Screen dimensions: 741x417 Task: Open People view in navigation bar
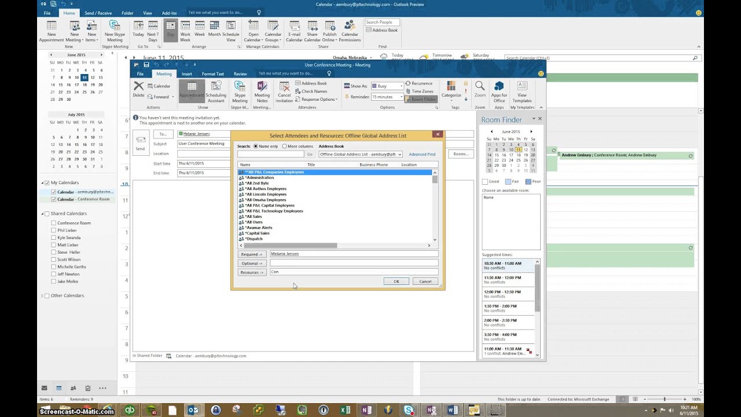73,388
